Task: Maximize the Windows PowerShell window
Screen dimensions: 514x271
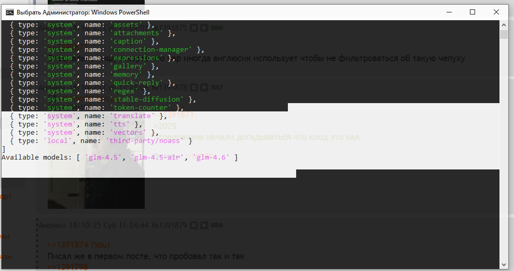Action: [x=473, y=12]
